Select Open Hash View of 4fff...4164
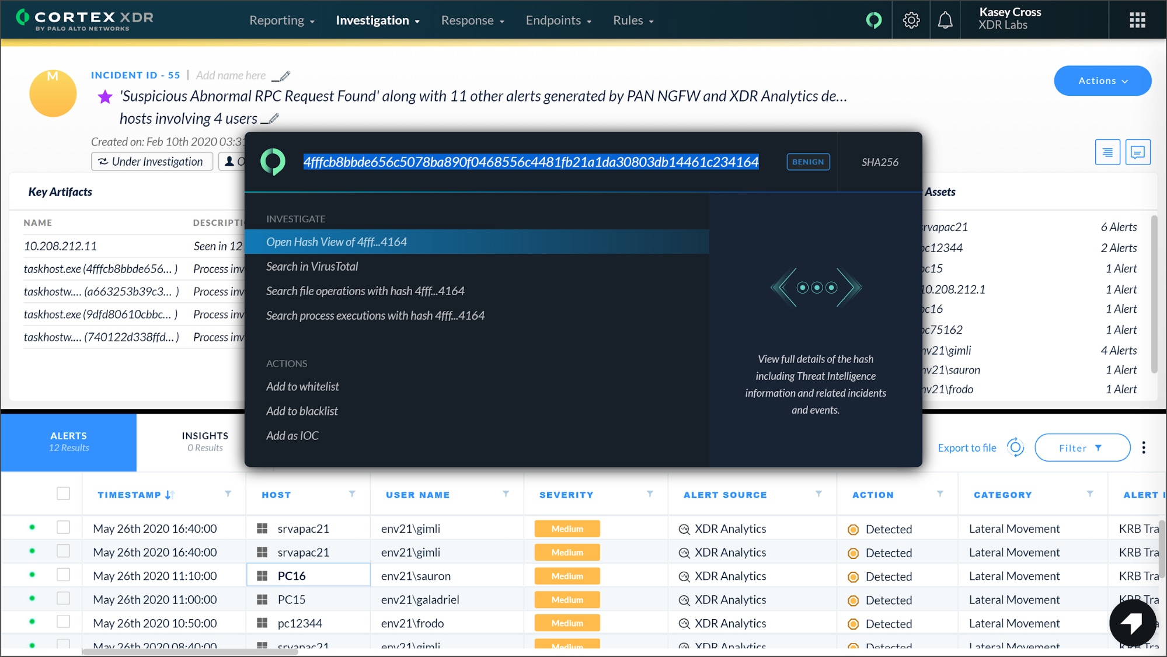This screenshot has height=657, width=1167. (x=476, y=242)
